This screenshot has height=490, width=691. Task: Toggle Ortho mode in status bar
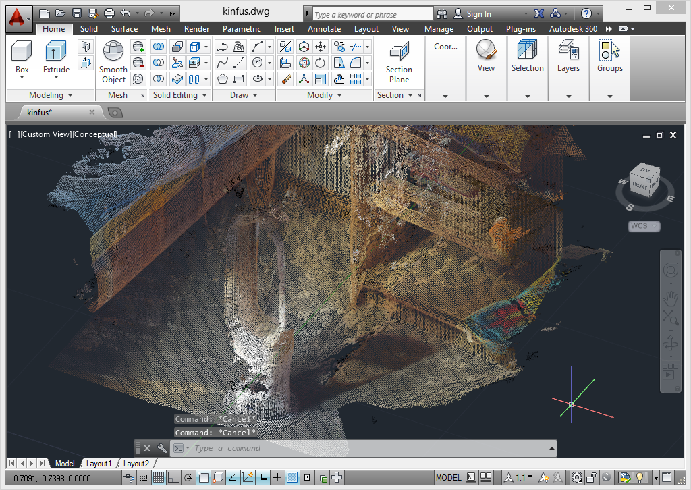173,478
